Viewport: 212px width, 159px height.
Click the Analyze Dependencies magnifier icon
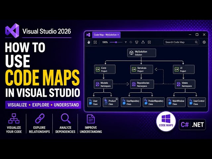click(66, 119)
